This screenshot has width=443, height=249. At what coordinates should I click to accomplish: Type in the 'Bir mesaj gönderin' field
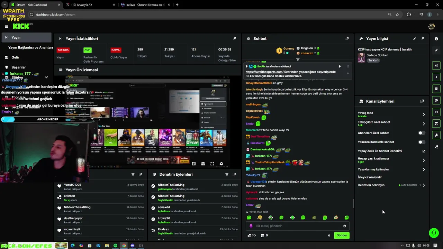[298, 226]
